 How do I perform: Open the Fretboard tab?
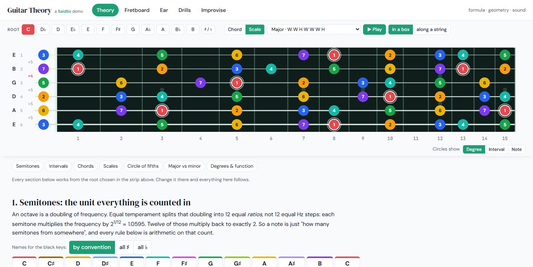point(137,10)
